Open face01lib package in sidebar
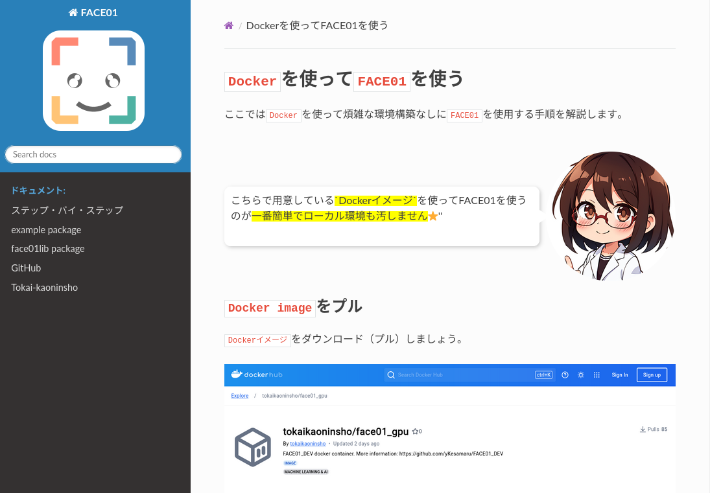 (x=48, y=249)
